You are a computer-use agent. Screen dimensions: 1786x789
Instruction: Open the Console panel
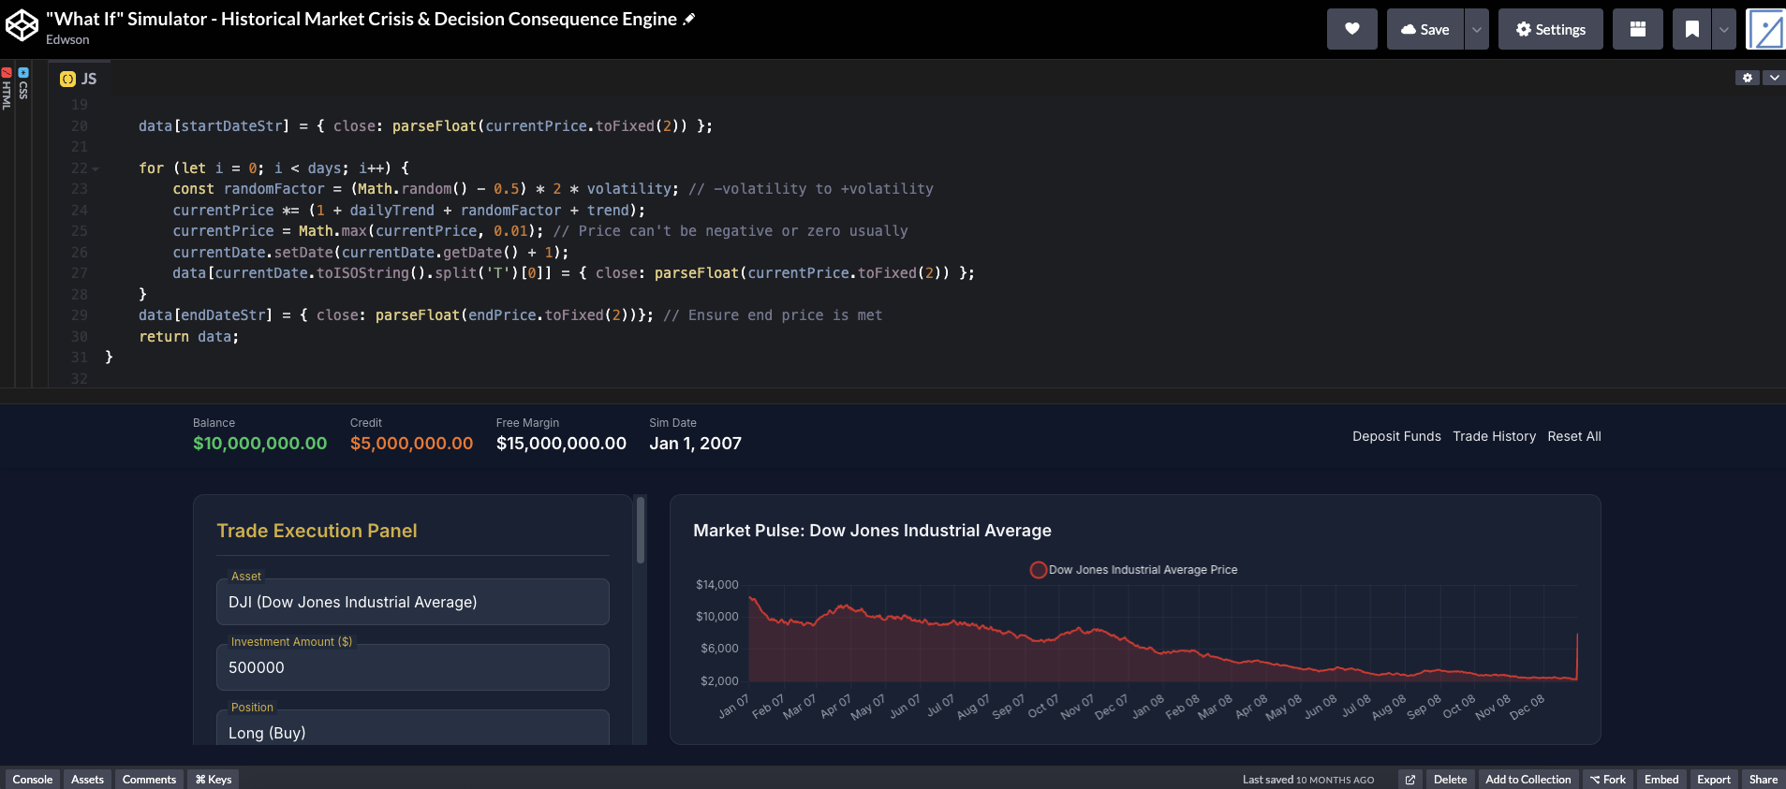tap(33, 779)
